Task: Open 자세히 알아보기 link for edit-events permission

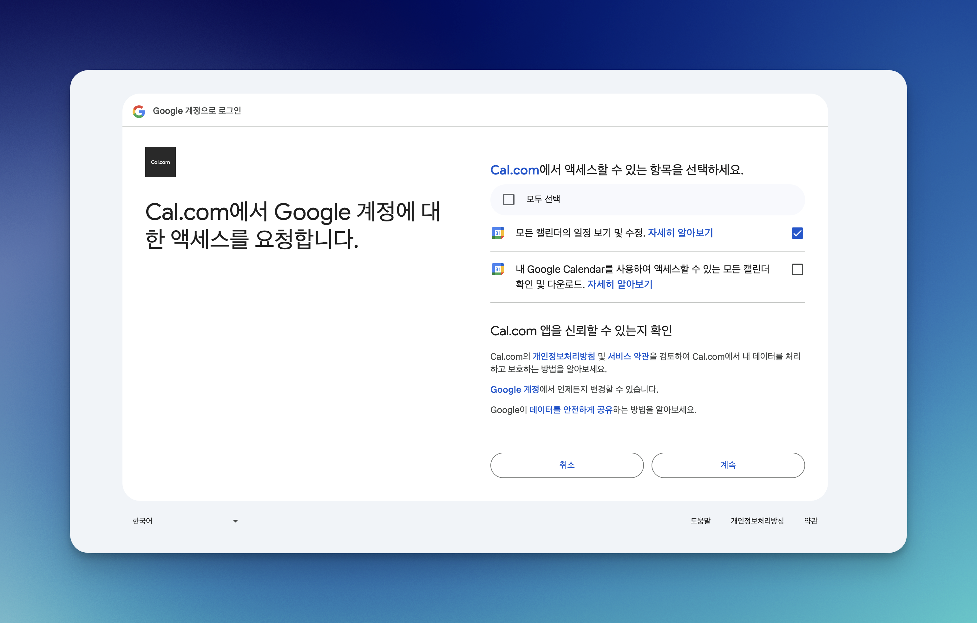Action: tap(680, 233)
